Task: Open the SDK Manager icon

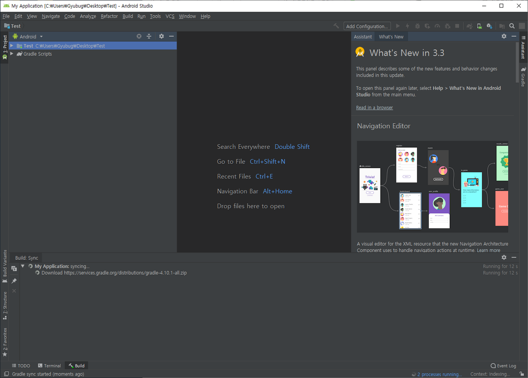Action: [489, 26]
